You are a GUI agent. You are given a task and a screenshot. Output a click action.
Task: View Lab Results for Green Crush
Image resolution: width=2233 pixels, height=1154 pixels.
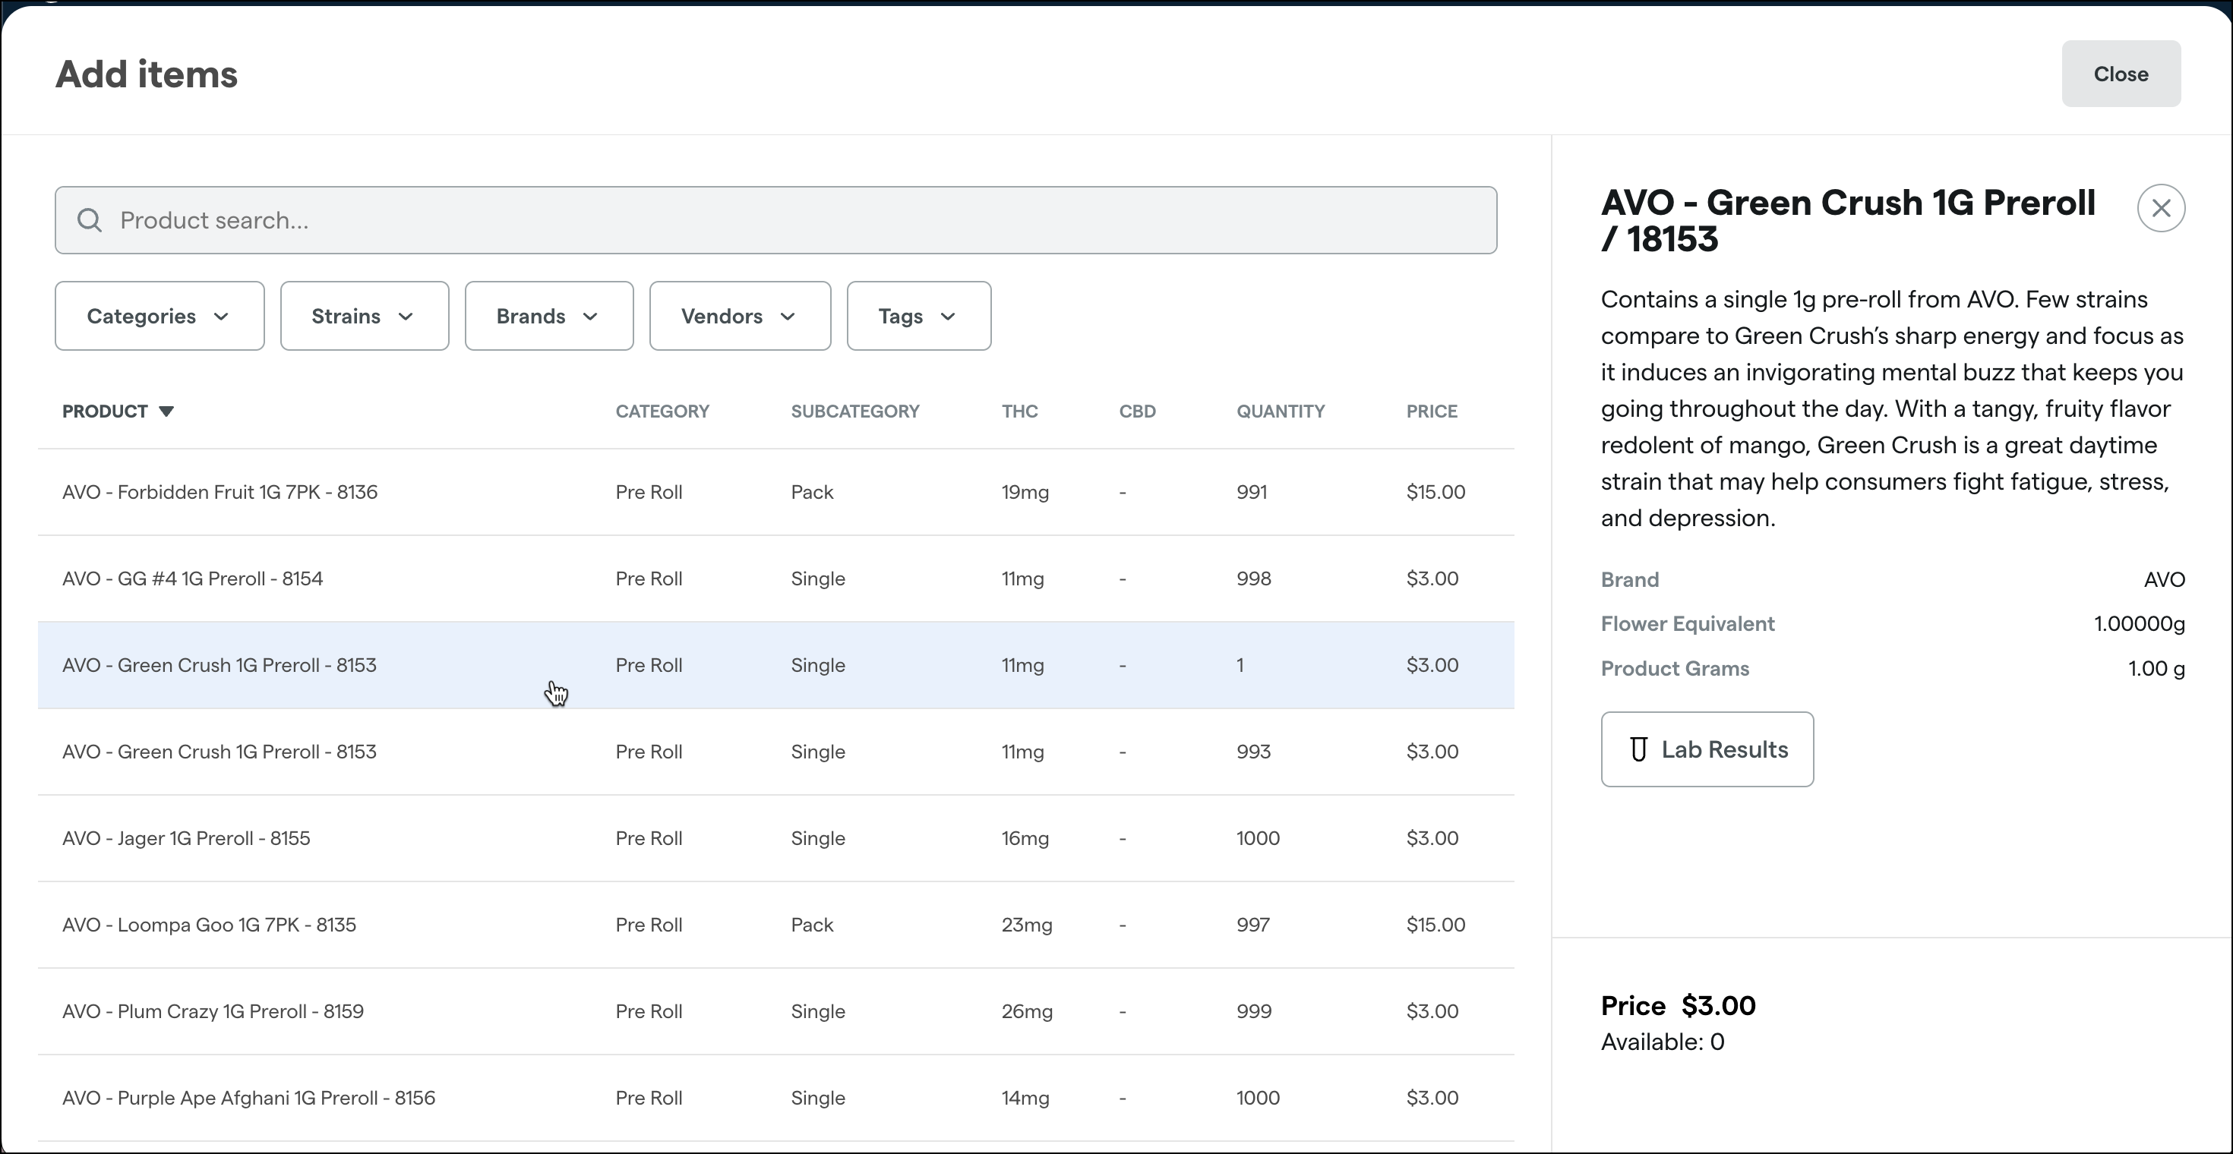(x=1707, y=749)
